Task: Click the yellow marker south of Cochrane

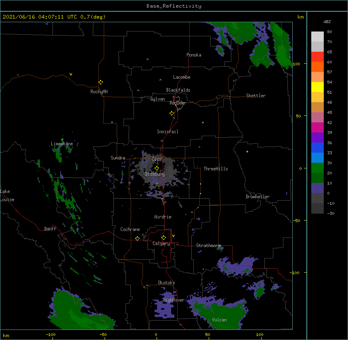Action: tap(137, 238)
